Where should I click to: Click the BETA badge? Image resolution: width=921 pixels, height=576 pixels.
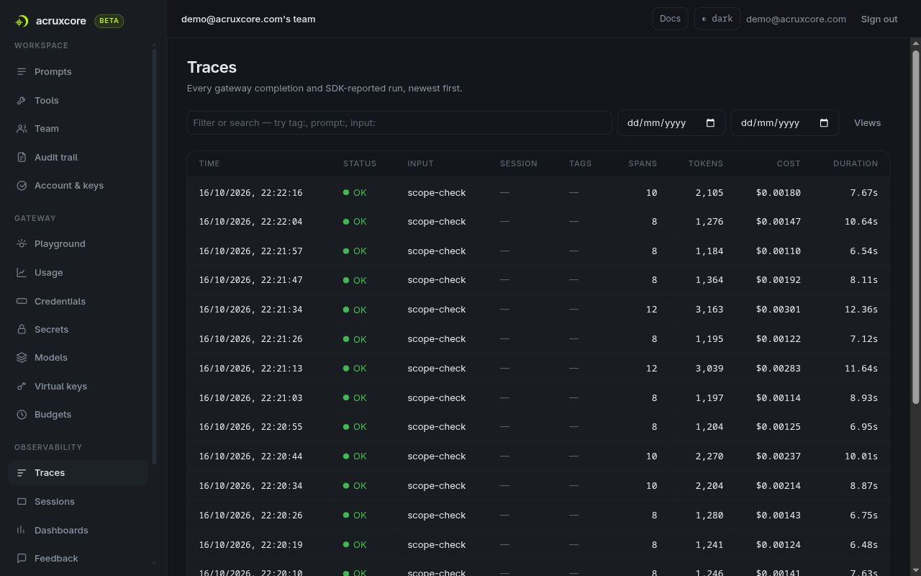(x=109, y=21)
